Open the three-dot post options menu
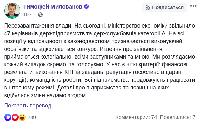This screenshot has height=121, width=200. pos(193,6)
